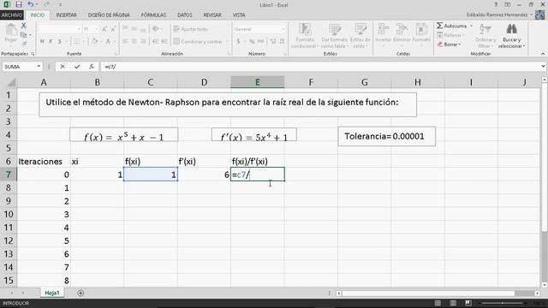
Task: Switch to the VISTA tab
Action: coord(239,15)
